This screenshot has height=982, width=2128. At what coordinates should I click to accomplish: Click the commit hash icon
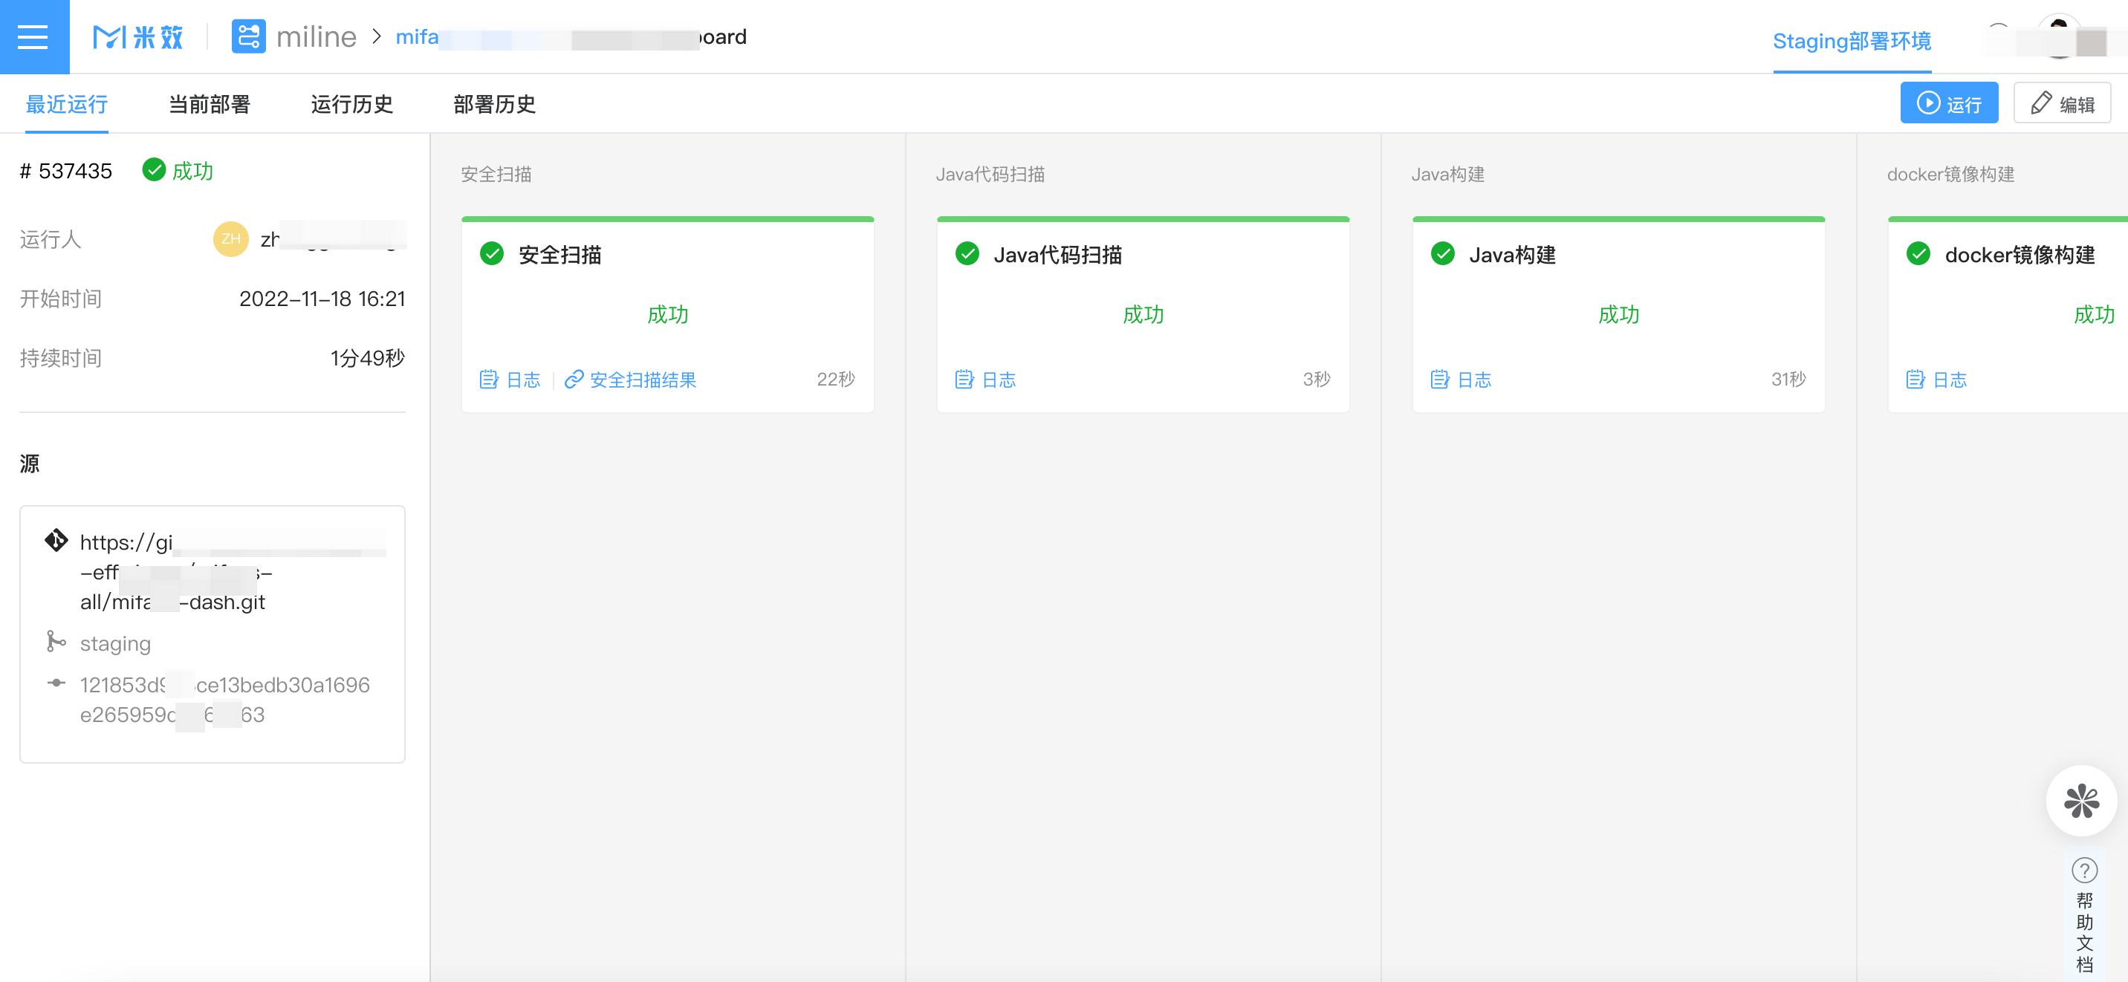click(x=56, y=683)
